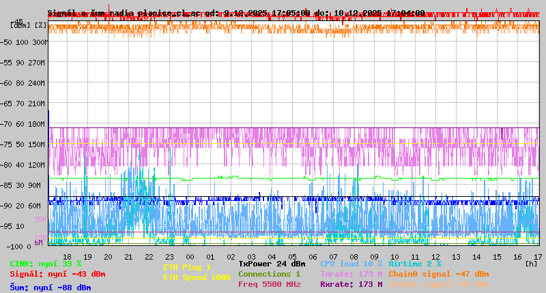Click the '-50 100 300M' Y-axis label
Screen dimensions: 546x293
(x=23, y=42)
